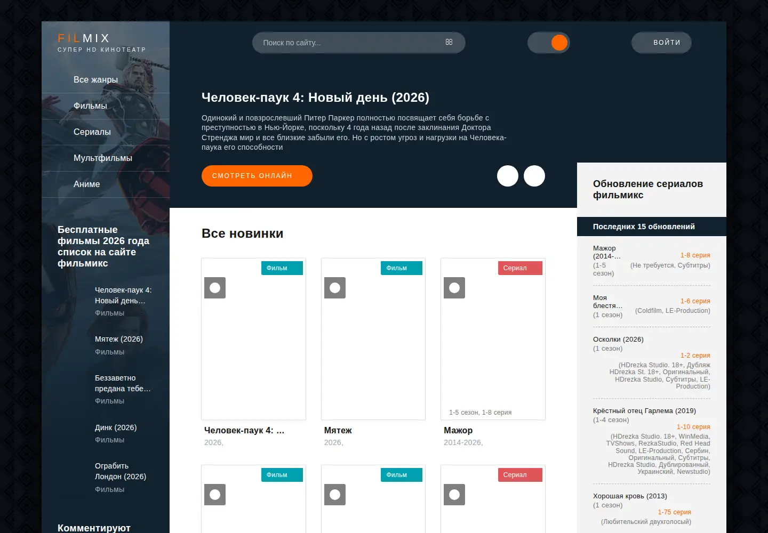Click the 1-75 серия label in updates
Screen dimensions: 768x533
674,512
